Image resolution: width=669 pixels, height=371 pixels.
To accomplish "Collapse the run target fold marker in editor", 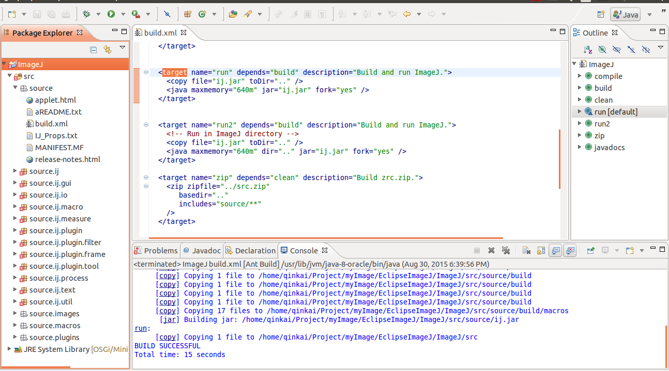I will [146, 72].
